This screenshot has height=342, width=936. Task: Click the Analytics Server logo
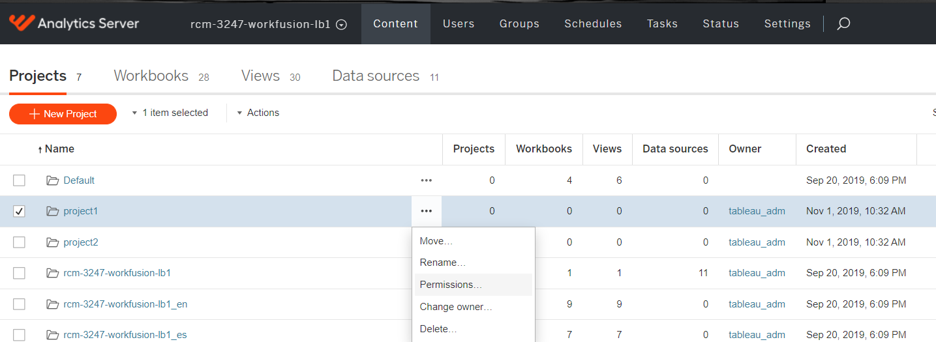point(74,23)
